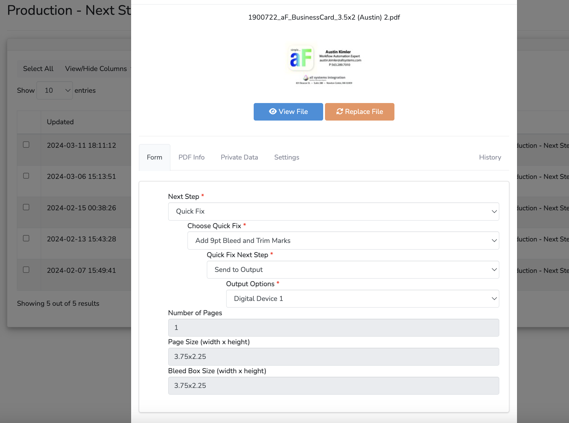Change the Show entries count dropdown
The height and width of the screenshot is (423, 569).
click(x=55, y=90)
